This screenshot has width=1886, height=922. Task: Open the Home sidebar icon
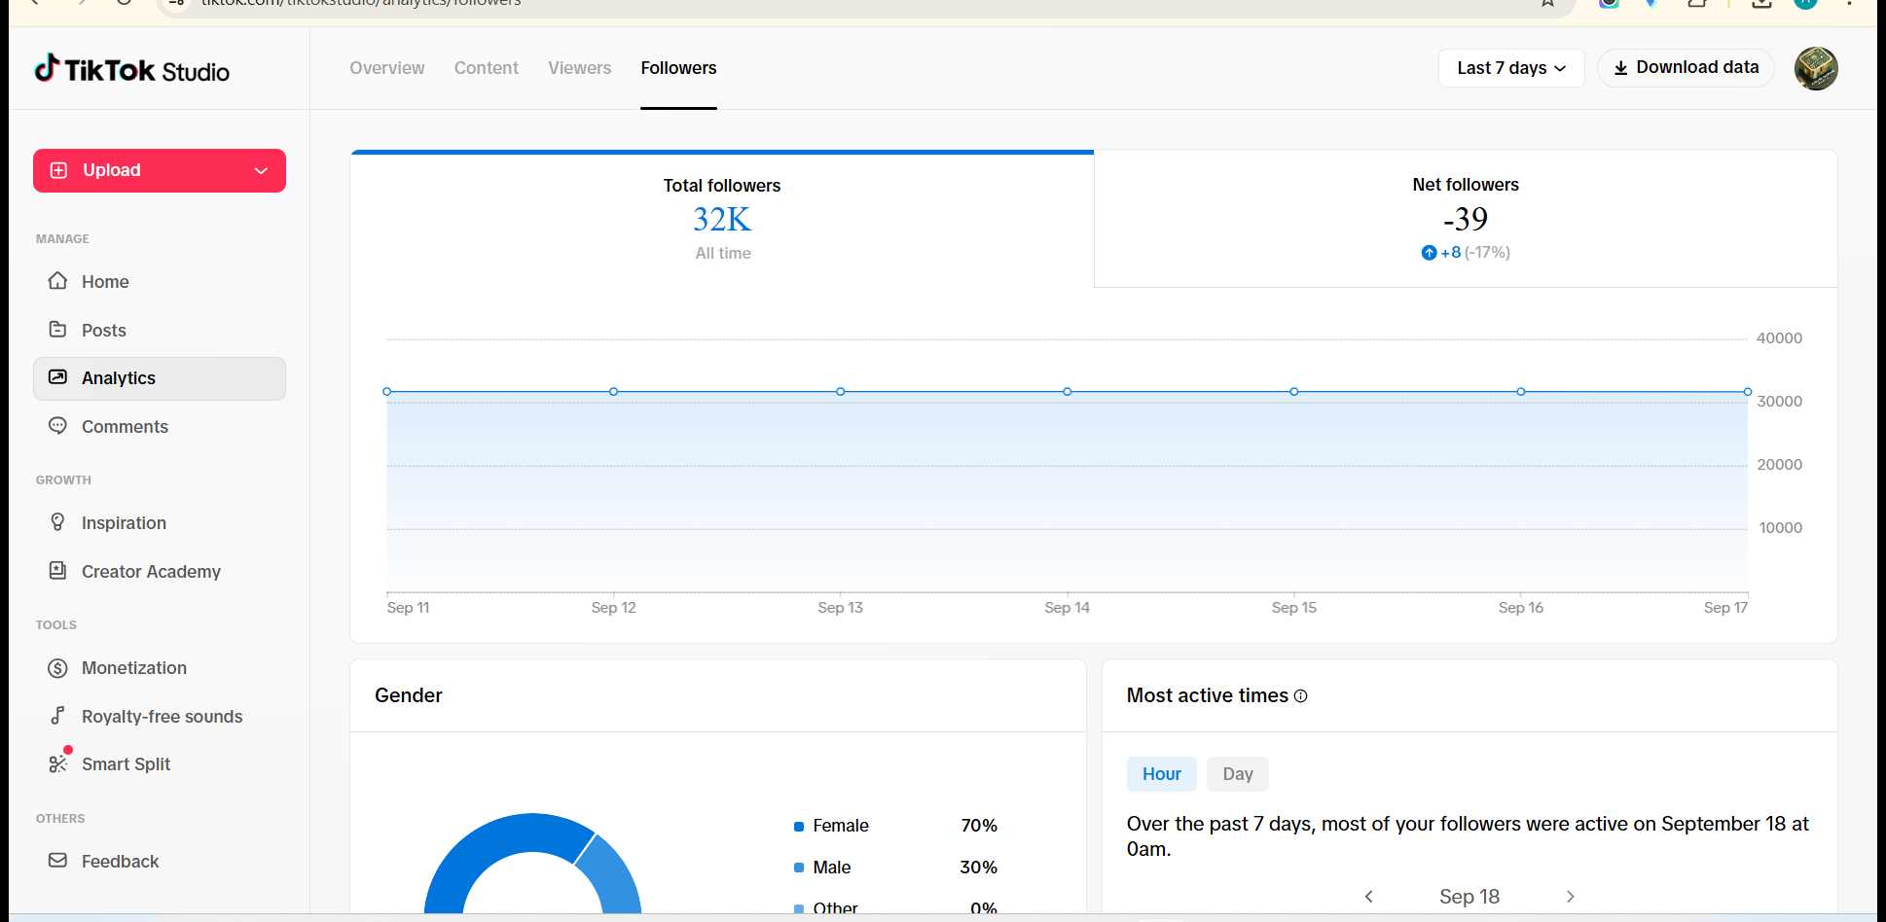click(58, 281)
